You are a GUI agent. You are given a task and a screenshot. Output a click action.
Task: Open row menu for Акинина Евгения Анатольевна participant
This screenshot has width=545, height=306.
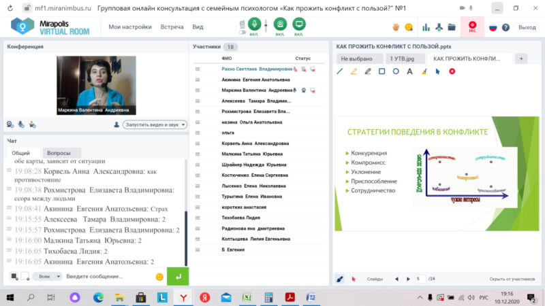click(x=198, y=80)
